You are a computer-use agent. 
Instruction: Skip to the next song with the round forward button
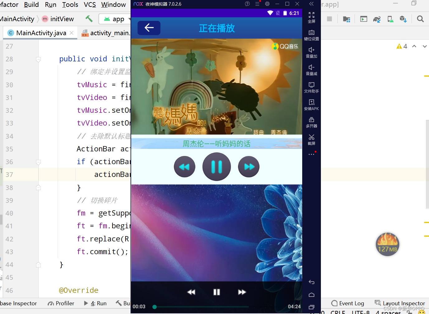[249, 167]
